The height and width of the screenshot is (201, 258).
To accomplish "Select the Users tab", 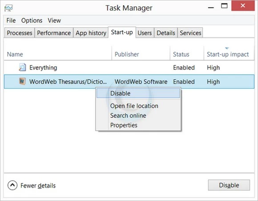I will click(x=145, y=33).
